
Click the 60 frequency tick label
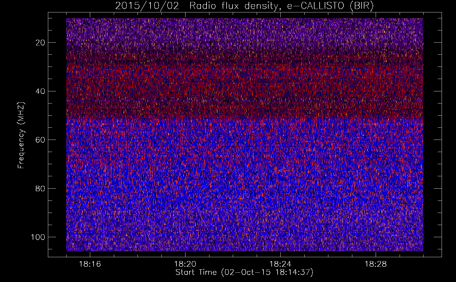pyautogui.click(x=41, y=140)
